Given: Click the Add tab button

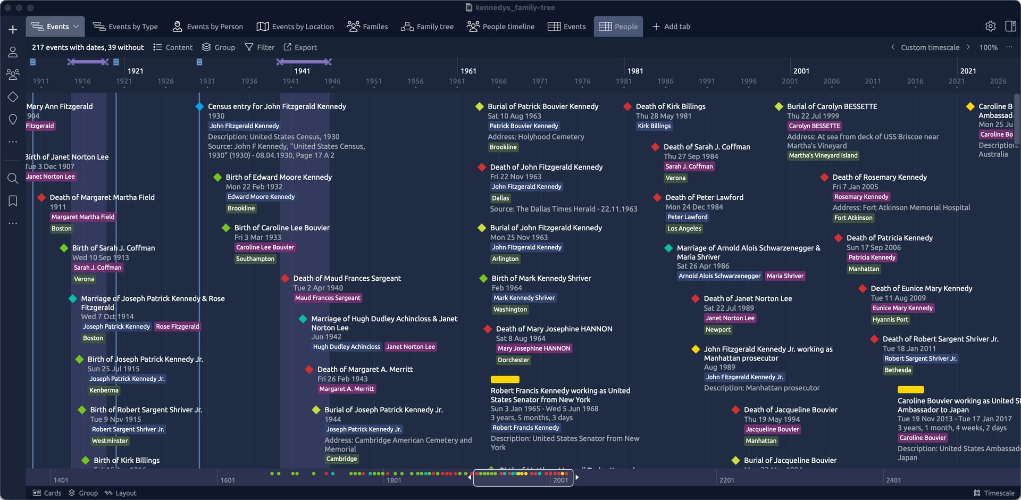Looking at the screenshot, I should click(x=671, y=27).
